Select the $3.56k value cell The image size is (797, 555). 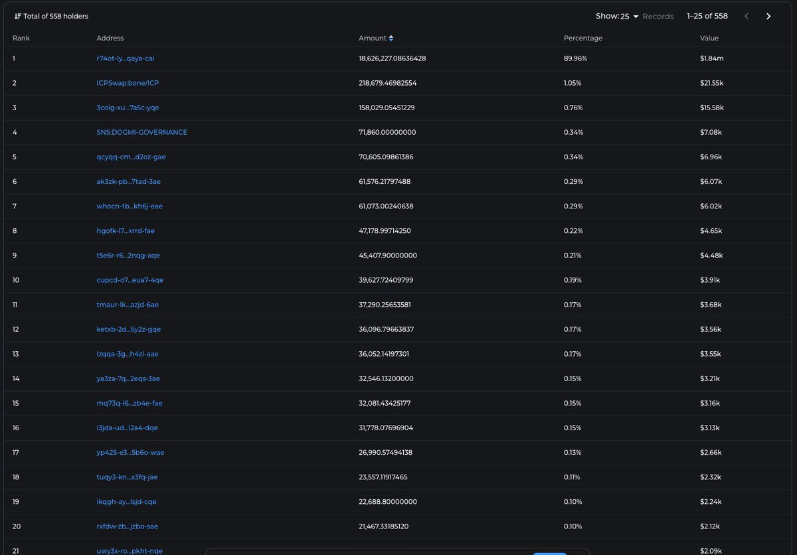click(x=711, y=329)
